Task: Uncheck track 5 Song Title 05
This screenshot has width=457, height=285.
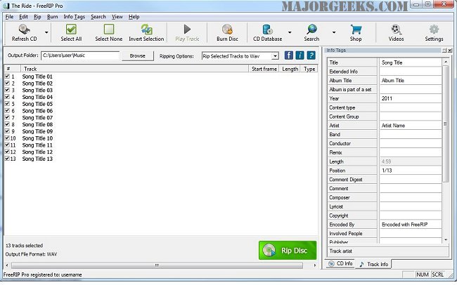Action: tap(7, 104)
